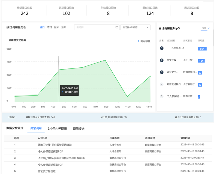This screenshot has width=214, height=176.
Task: Open the 请选择API名称 dropdown
Action: (135, 27)
